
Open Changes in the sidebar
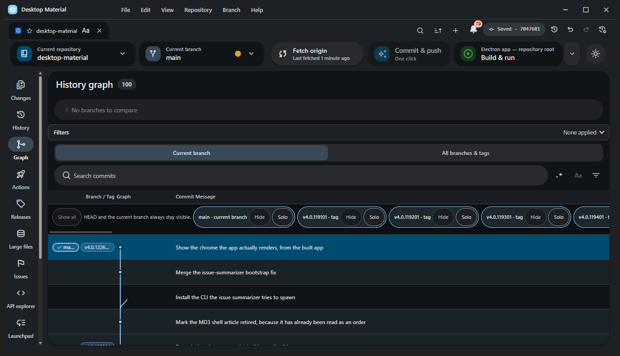tap(21, 90)
